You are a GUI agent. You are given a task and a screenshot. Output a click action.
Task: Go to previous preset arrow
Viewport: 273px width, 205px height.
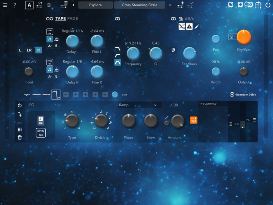click(73, 5)
